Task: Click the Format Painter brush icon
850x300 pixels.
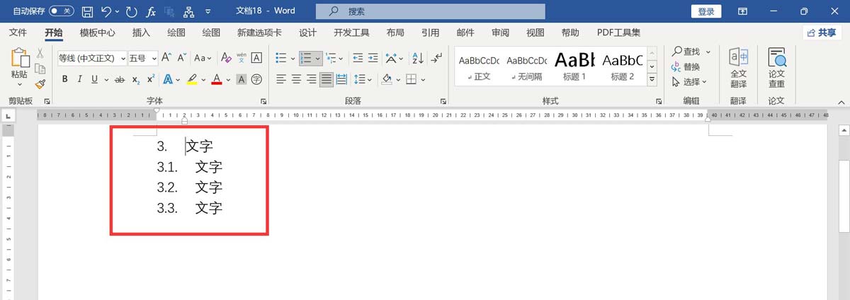Action: [x=40, y=84]
